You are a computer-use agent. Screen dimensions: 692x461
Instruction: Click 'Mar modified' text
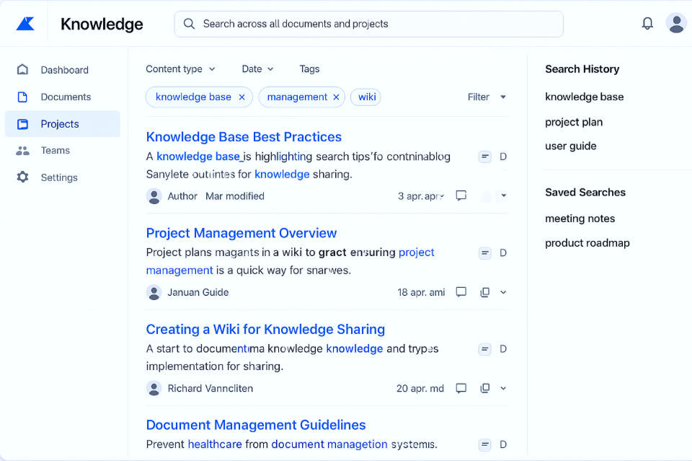click(x=235, y=196)
